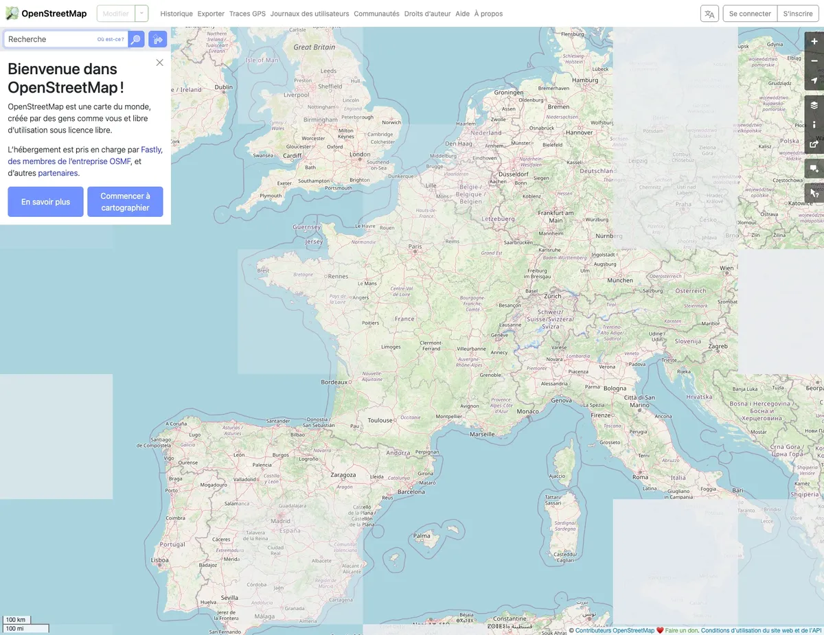Open Droits d'auteur page
This screenshot has width=824, height=635.
coord(427,14)
